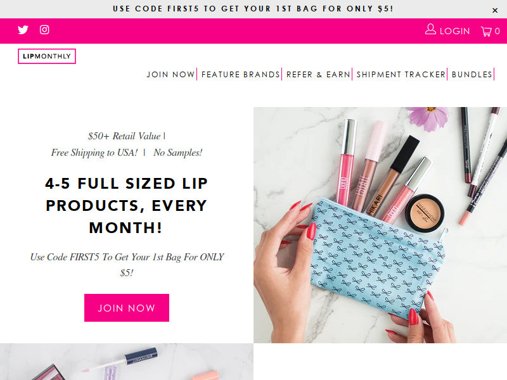Open Shipment Tracker page
The height and width of the screenshot is (380, 507).
[401, 75]
